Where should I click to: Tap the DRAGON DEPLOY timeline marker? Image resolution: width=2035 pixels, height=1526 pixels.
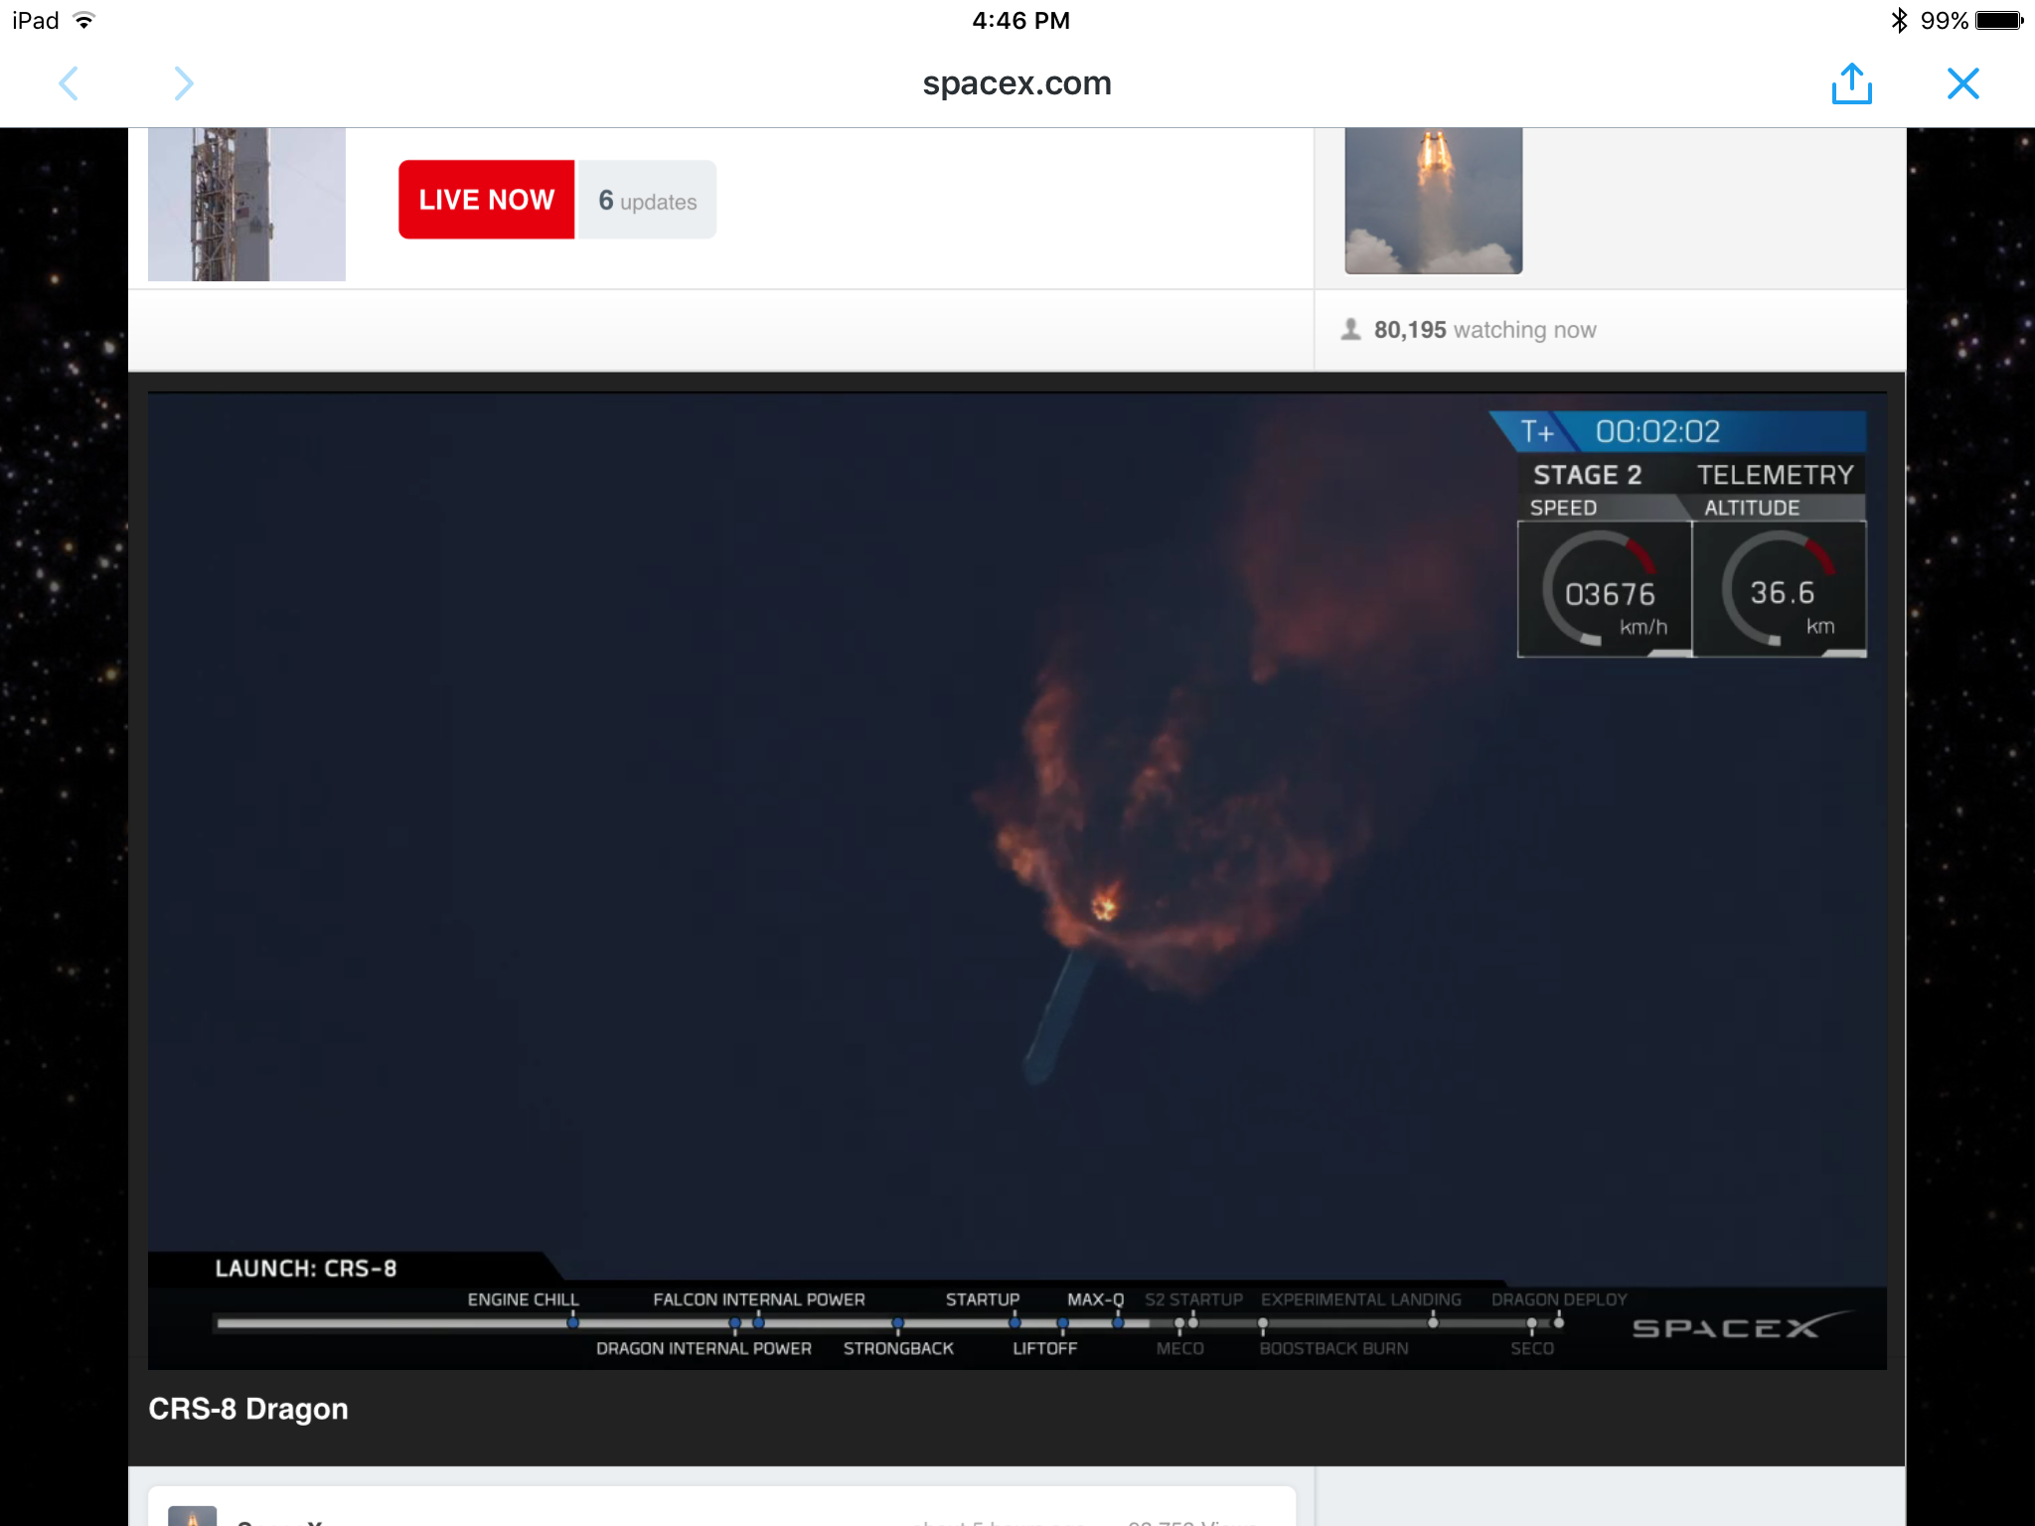1559,1322
